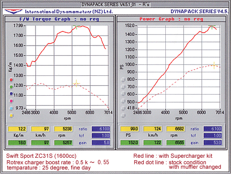Click tcf 1.00 field in torque panel

tap(101, 135)
